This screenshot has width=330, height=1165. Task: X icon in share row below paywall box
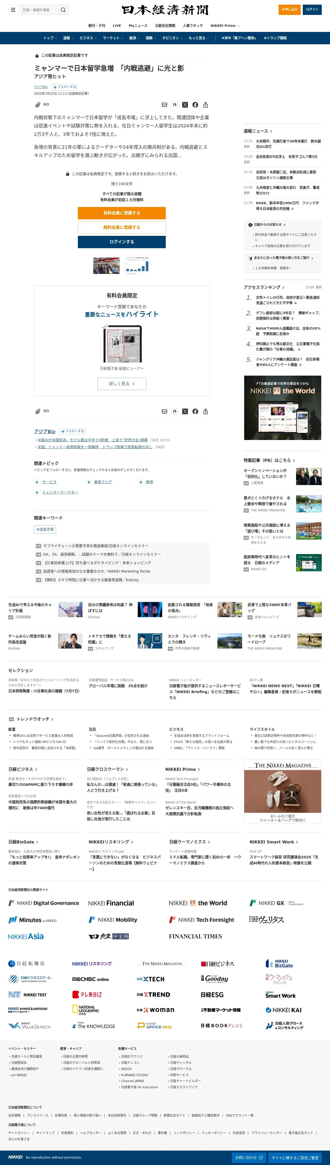185,412
